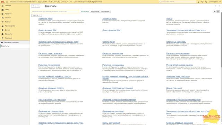Go back with the left arrow
222x125 pixels.
pos(34,6)
